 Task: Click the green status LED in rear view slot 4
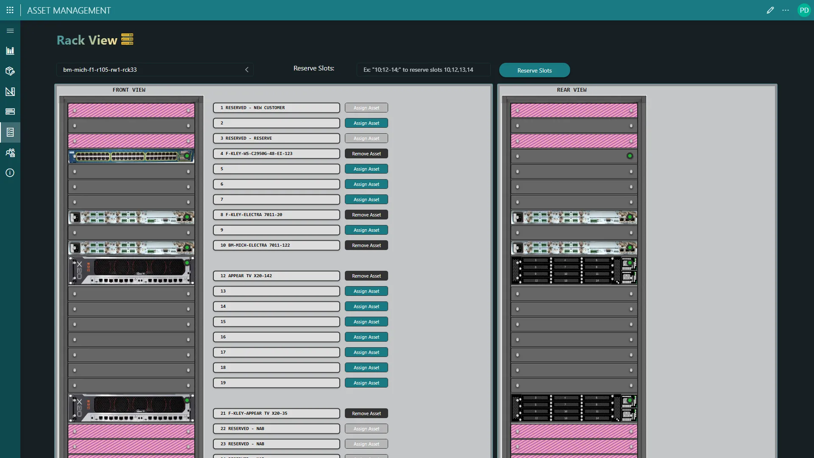tap(630, 156)
